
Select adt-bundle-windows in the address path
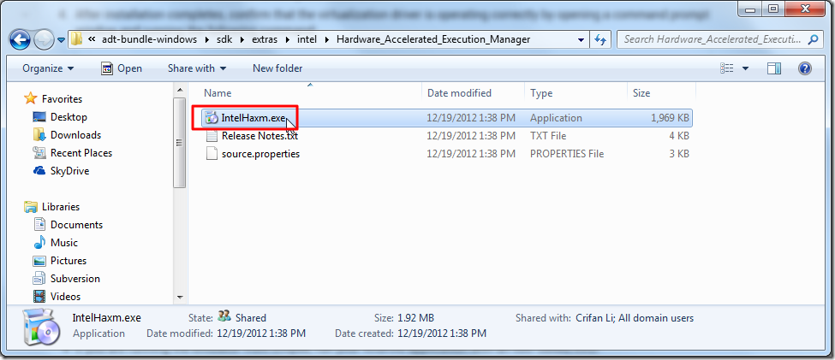point(147,39)
